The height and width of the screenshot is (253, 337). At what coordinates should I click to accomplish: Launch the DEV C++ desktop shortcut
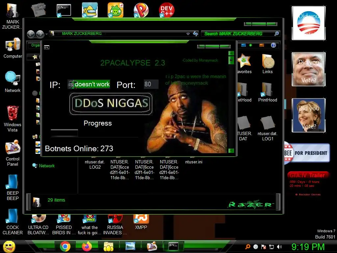167,10
